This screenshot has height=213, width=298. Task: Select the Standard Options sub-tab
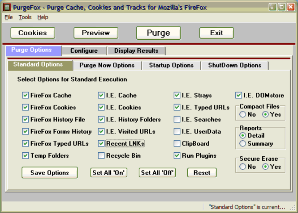click(40, 65)
